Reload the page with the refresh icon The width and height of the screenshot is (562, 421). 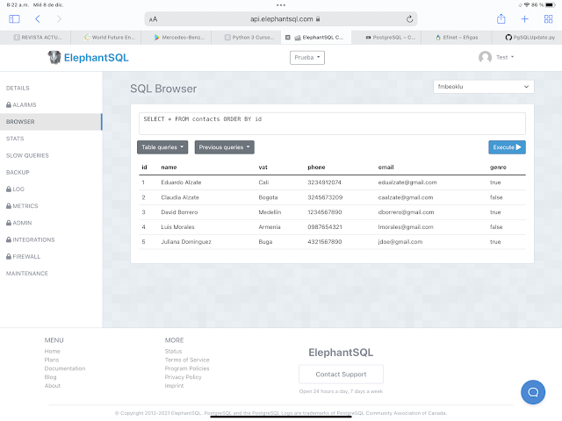point(409,19)
